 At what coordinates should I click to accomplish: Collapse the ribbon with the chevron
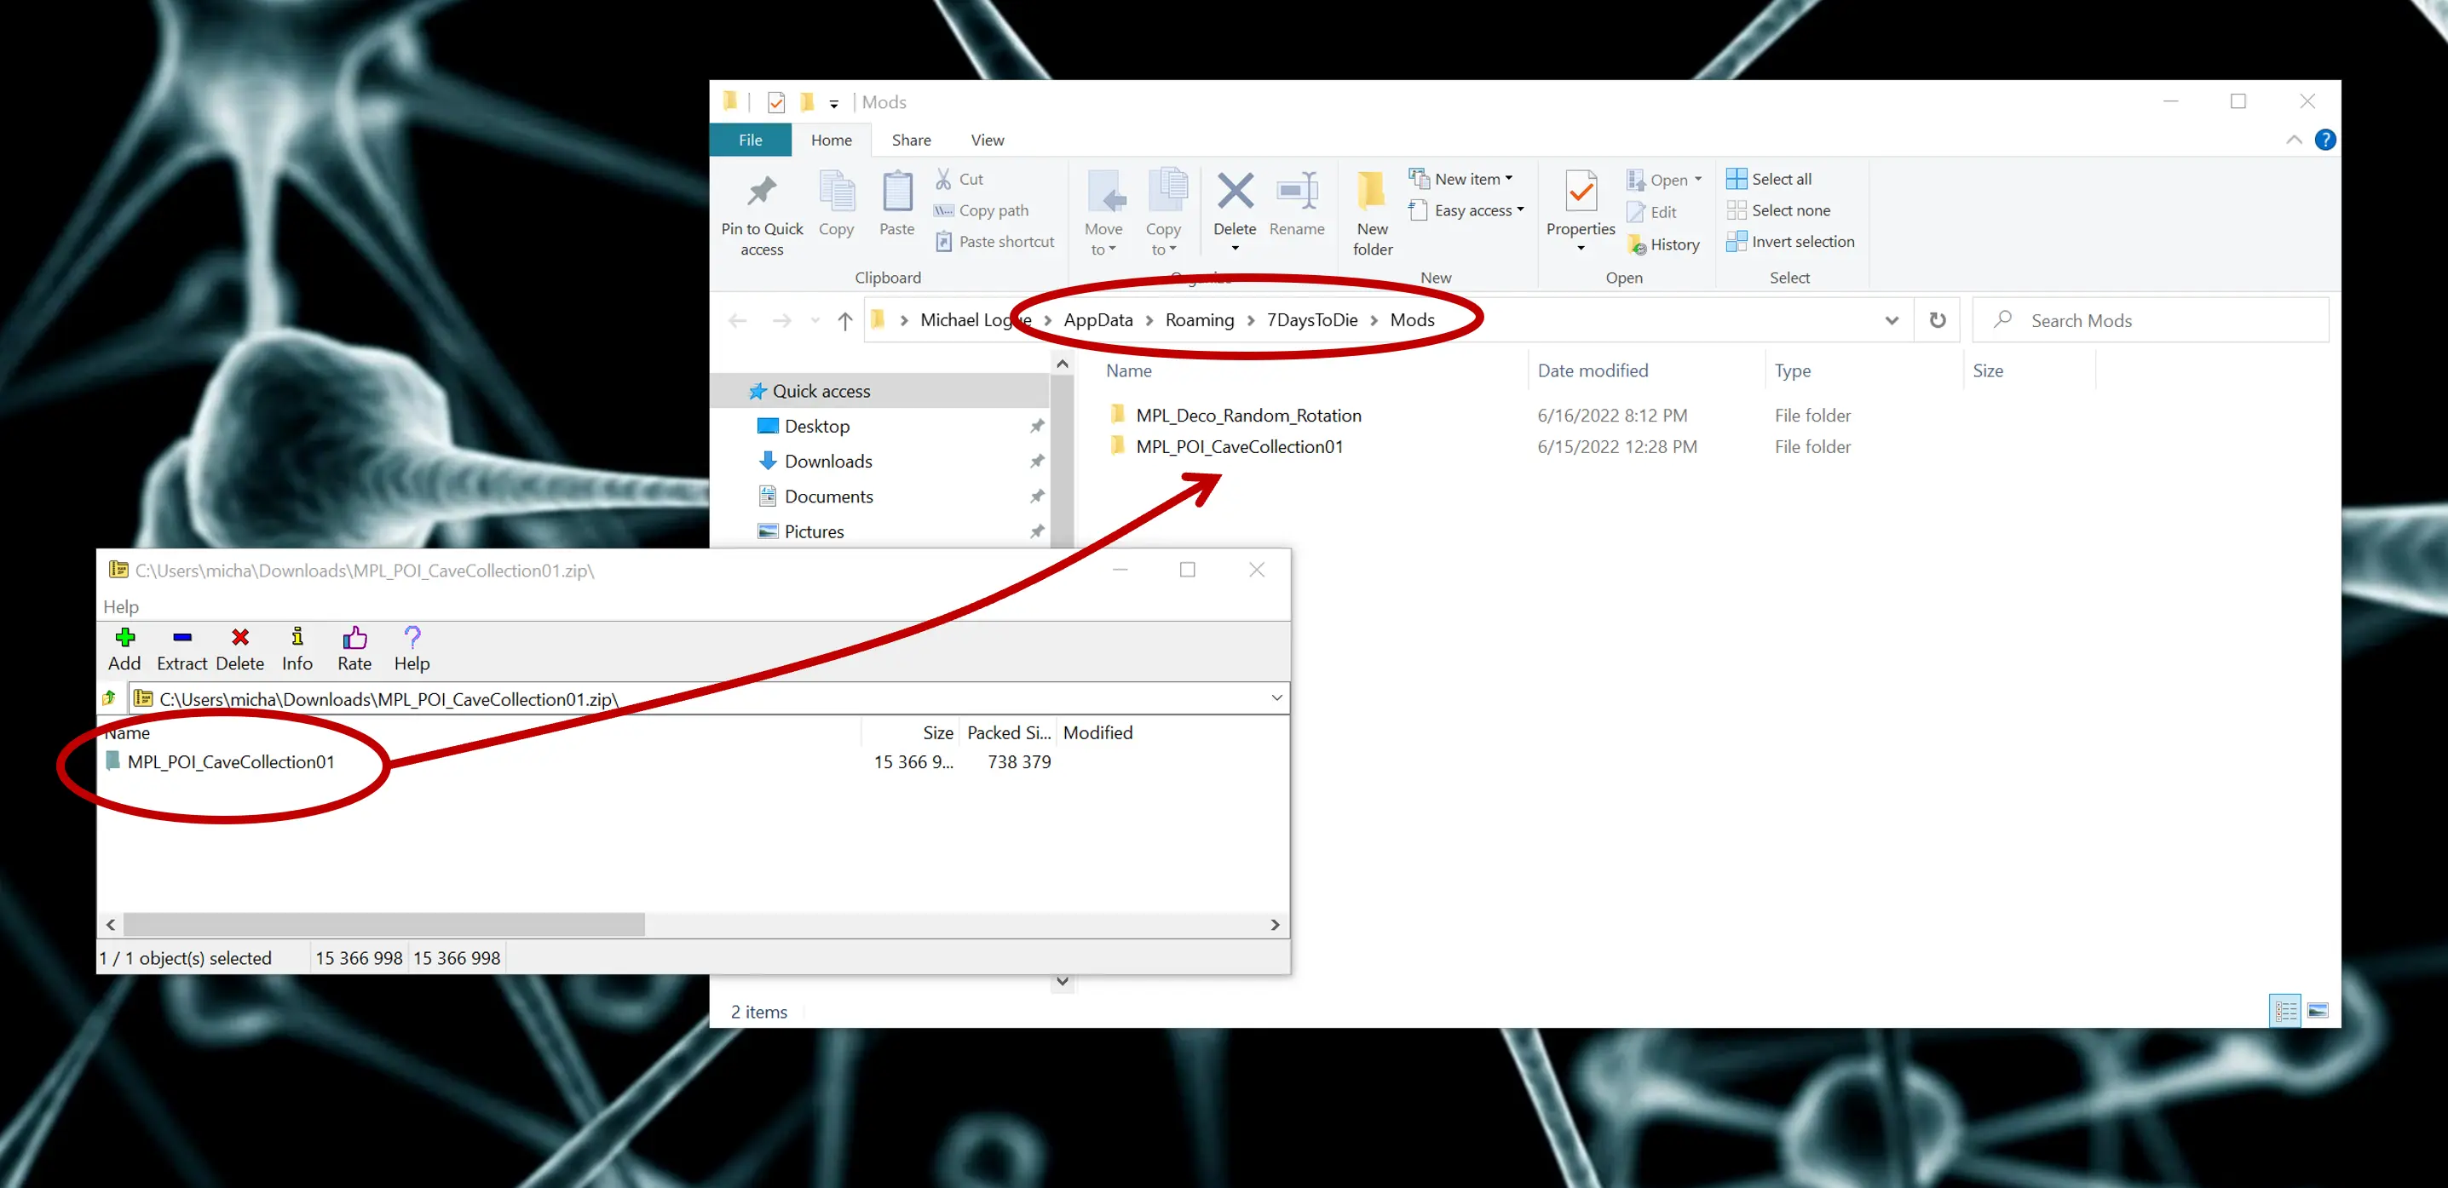pos(2293,140)
